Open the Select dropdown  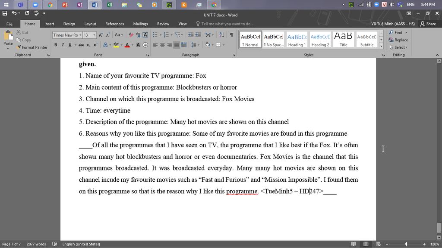pyautogui.click(x=398, y=47)
